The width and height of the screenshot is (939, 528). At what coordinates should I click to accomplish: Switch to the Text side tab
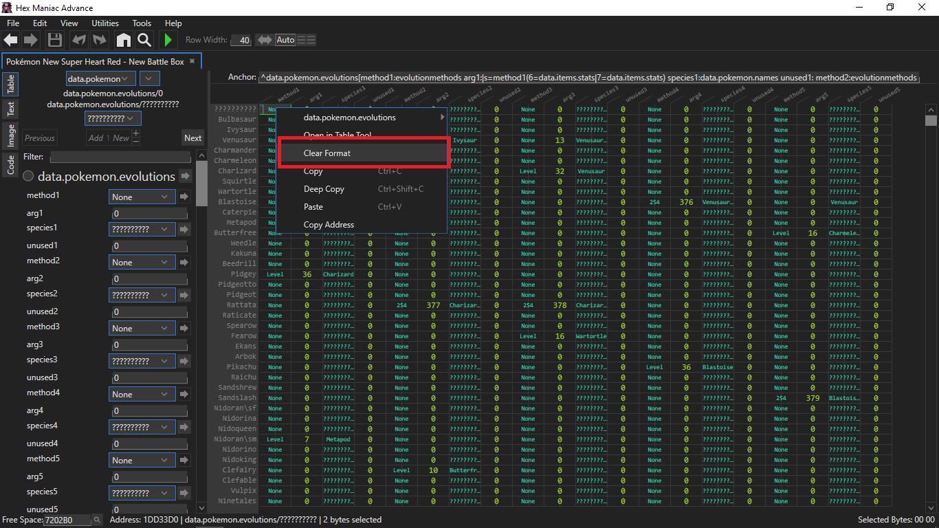click(x=11, y=109)
